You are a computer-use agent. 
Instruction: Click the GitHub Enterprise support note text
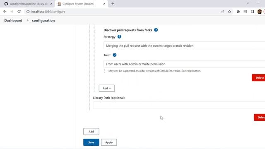(154, 71)
